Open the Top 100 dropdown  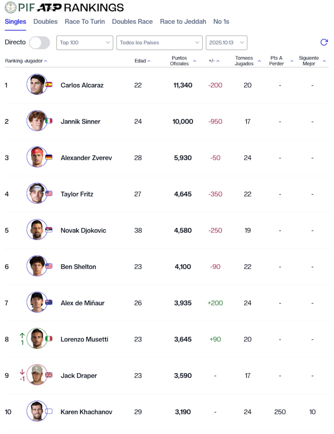click(x=84, y=43)
